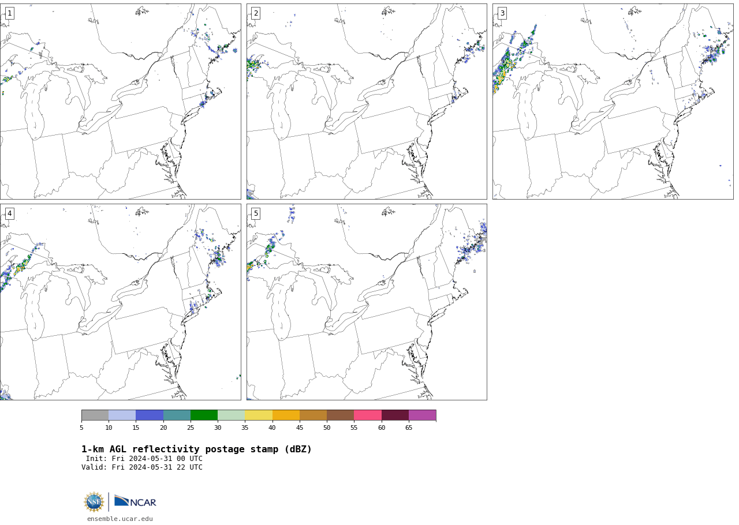739x525 pixels.
Task: Click the maroon 60-65 dBZ swatch
Action: point(395,415)
